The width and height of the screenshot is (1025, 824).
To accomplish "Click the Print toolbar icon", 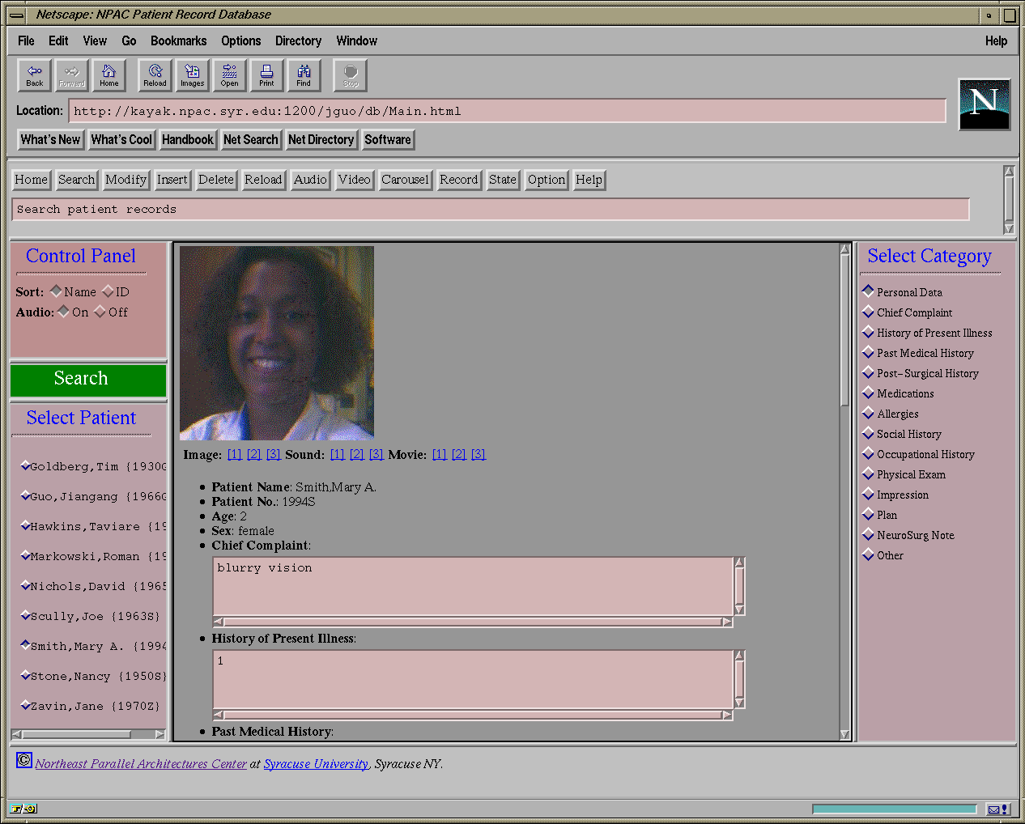I will coord(266,75).
